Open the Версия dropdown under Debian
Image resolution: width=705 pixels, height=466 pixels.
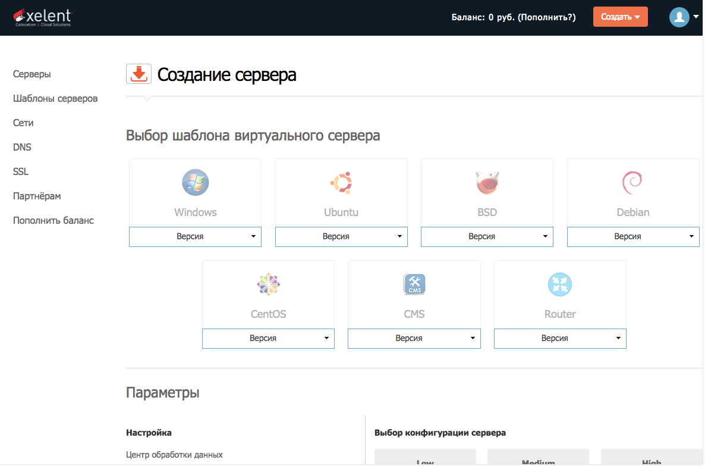[x=632, y=236]
